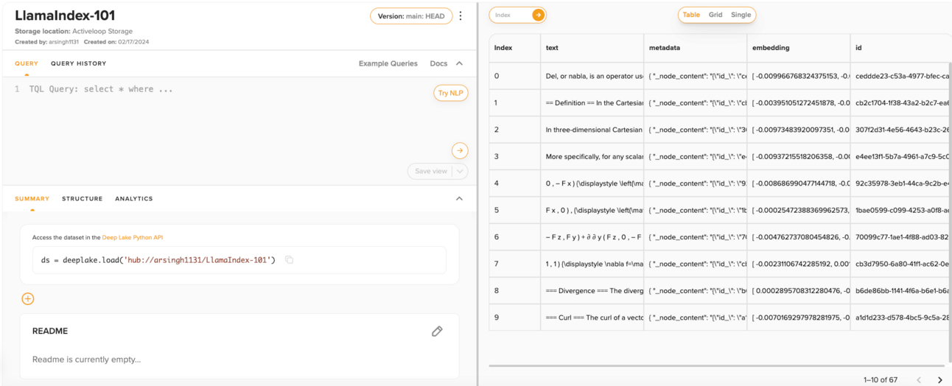Click the embedding column header
This screenshot has width=952, height=386.
pos(798,48)
